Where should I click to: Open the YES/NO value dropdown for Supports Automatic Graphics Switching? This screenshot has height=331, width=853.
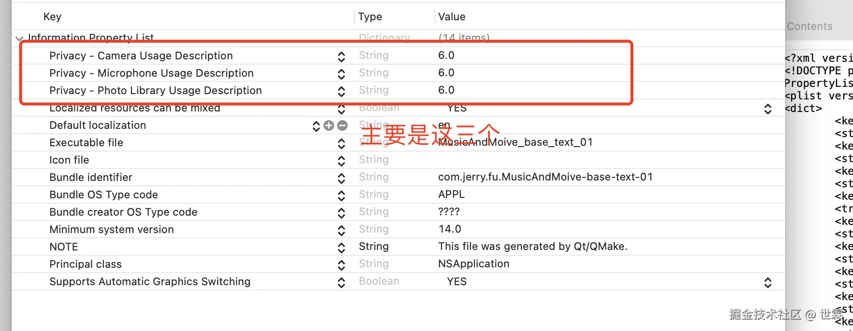pos(768,282)
